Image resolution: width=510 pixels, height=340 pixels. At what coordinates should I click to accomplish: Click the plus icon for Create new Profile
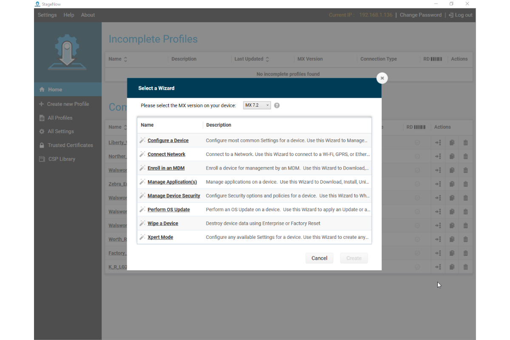40,104
